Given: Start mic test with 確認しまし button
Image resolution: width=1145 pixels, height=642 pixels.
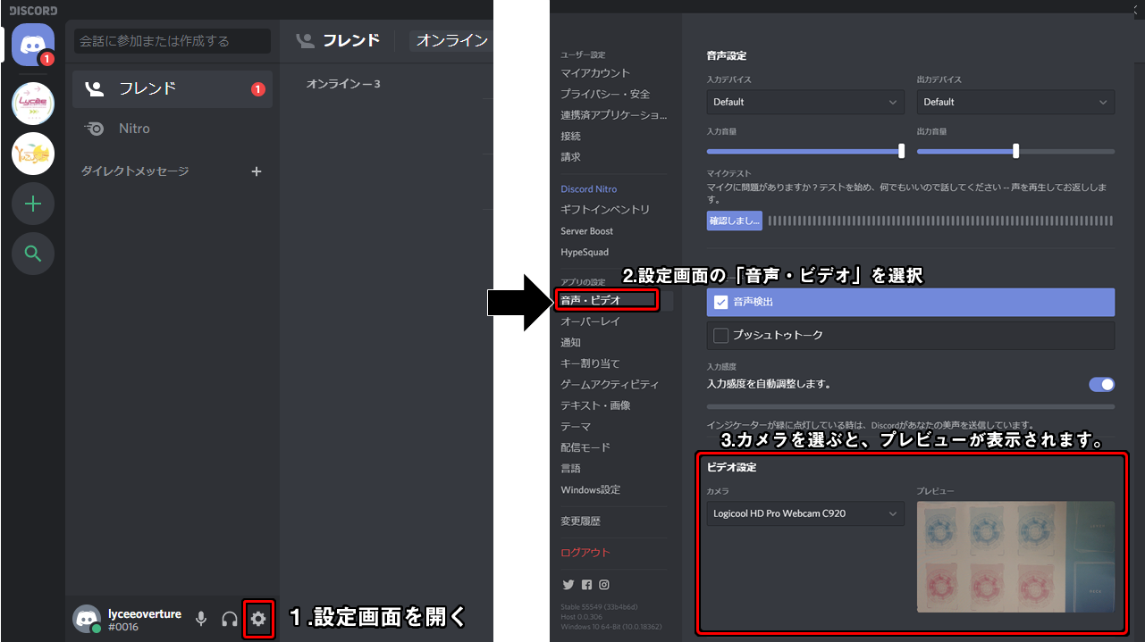Looking at the screenshot, I should point(735,221).
